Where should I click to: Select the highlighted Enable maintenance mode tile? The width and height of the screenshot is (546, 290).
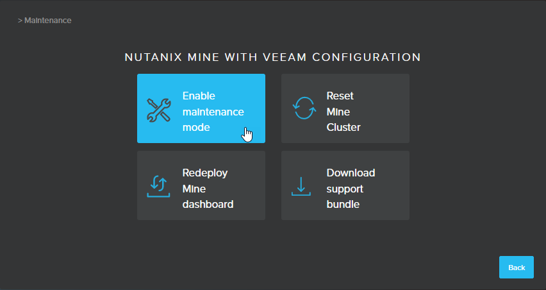pyautogui.click(x=201, y=108)
